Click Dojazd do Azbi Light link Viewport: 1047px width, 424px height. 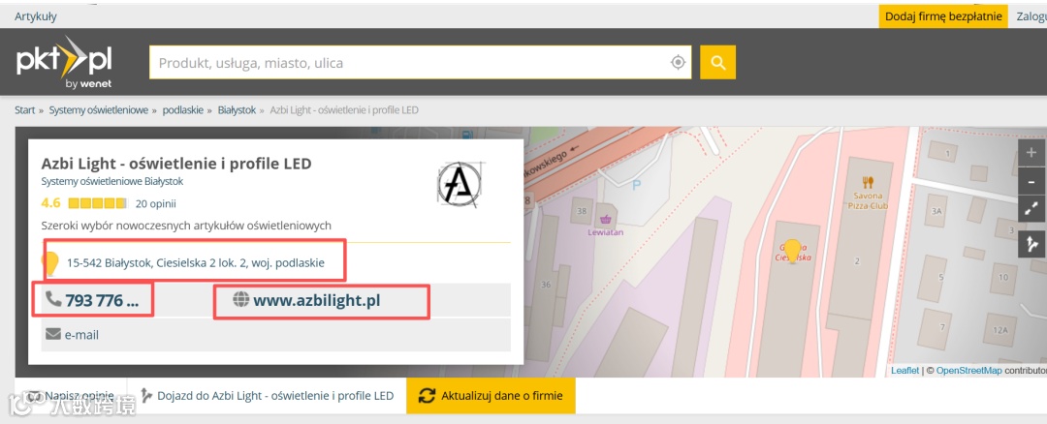[275, 395]
